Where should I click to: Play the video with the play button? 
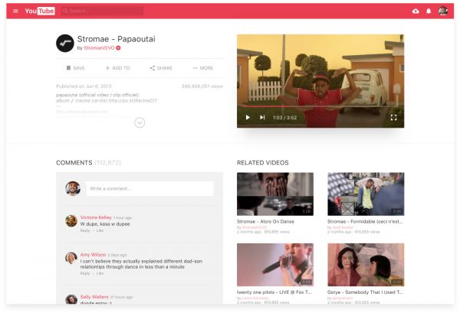tap(248, 117)
